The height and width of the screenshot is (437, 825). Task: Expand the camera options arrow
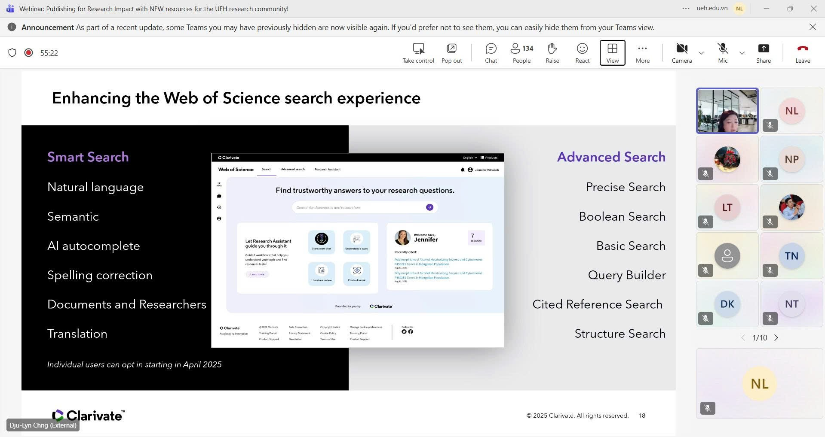[701, 53]
